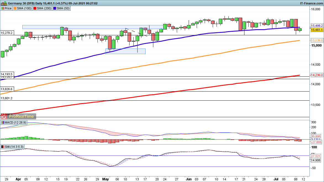Click the MACD indicator color icon
Screen dimensions: 324x182
click(x=2, y=122)
